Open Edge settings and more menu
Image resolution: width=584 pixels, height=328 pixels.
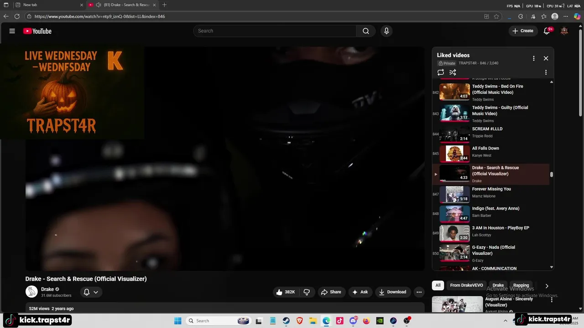pyautogui.click(x=566, y=16)
